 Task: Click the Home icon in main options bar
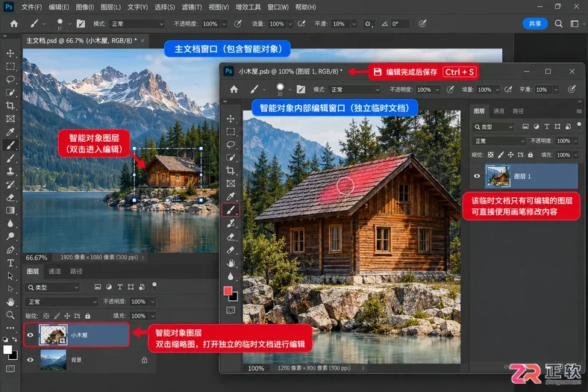coord(14,24)
